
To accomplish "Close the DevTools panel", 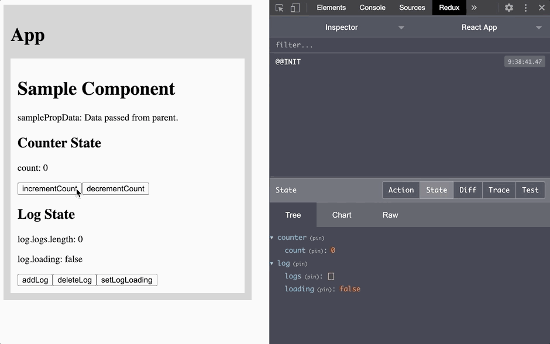I will (542, 8).
